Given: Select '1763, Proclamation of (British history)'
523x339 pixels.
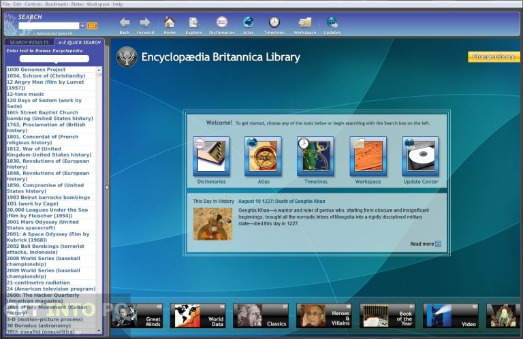Looking at the screenshot, I should [50, 127].
